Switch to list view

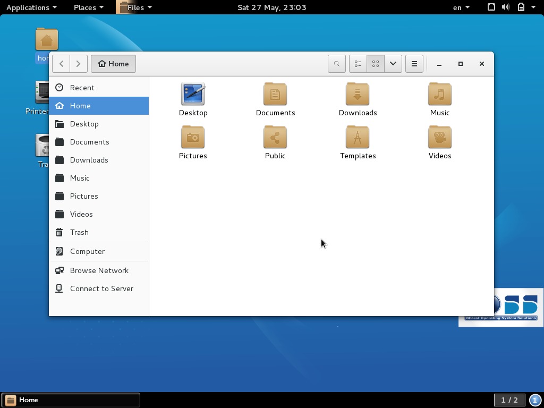pos(358,63)
